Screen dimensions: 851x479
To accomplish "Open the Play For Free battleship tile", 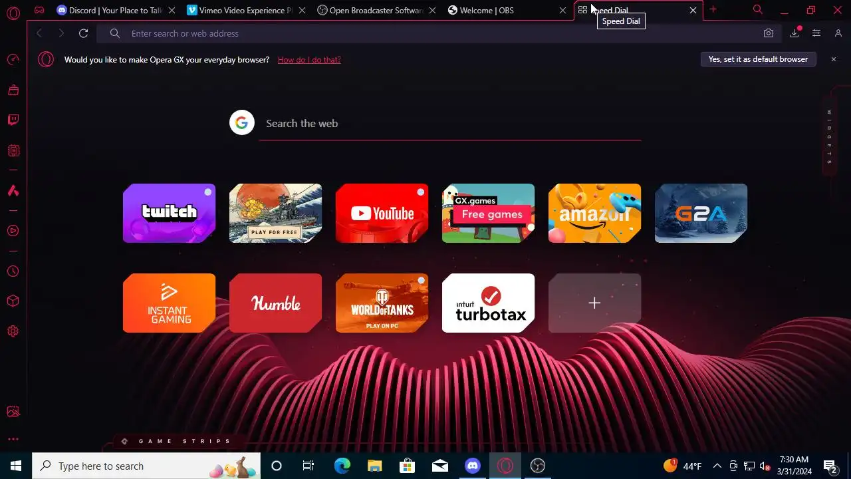I will (275, 213).
